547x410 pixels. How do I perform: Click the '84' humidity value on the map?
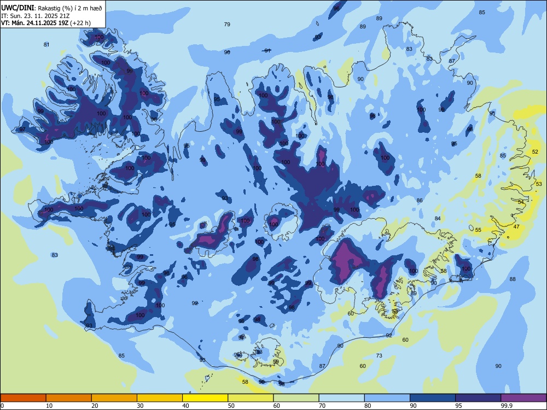[x=438, y=219]
